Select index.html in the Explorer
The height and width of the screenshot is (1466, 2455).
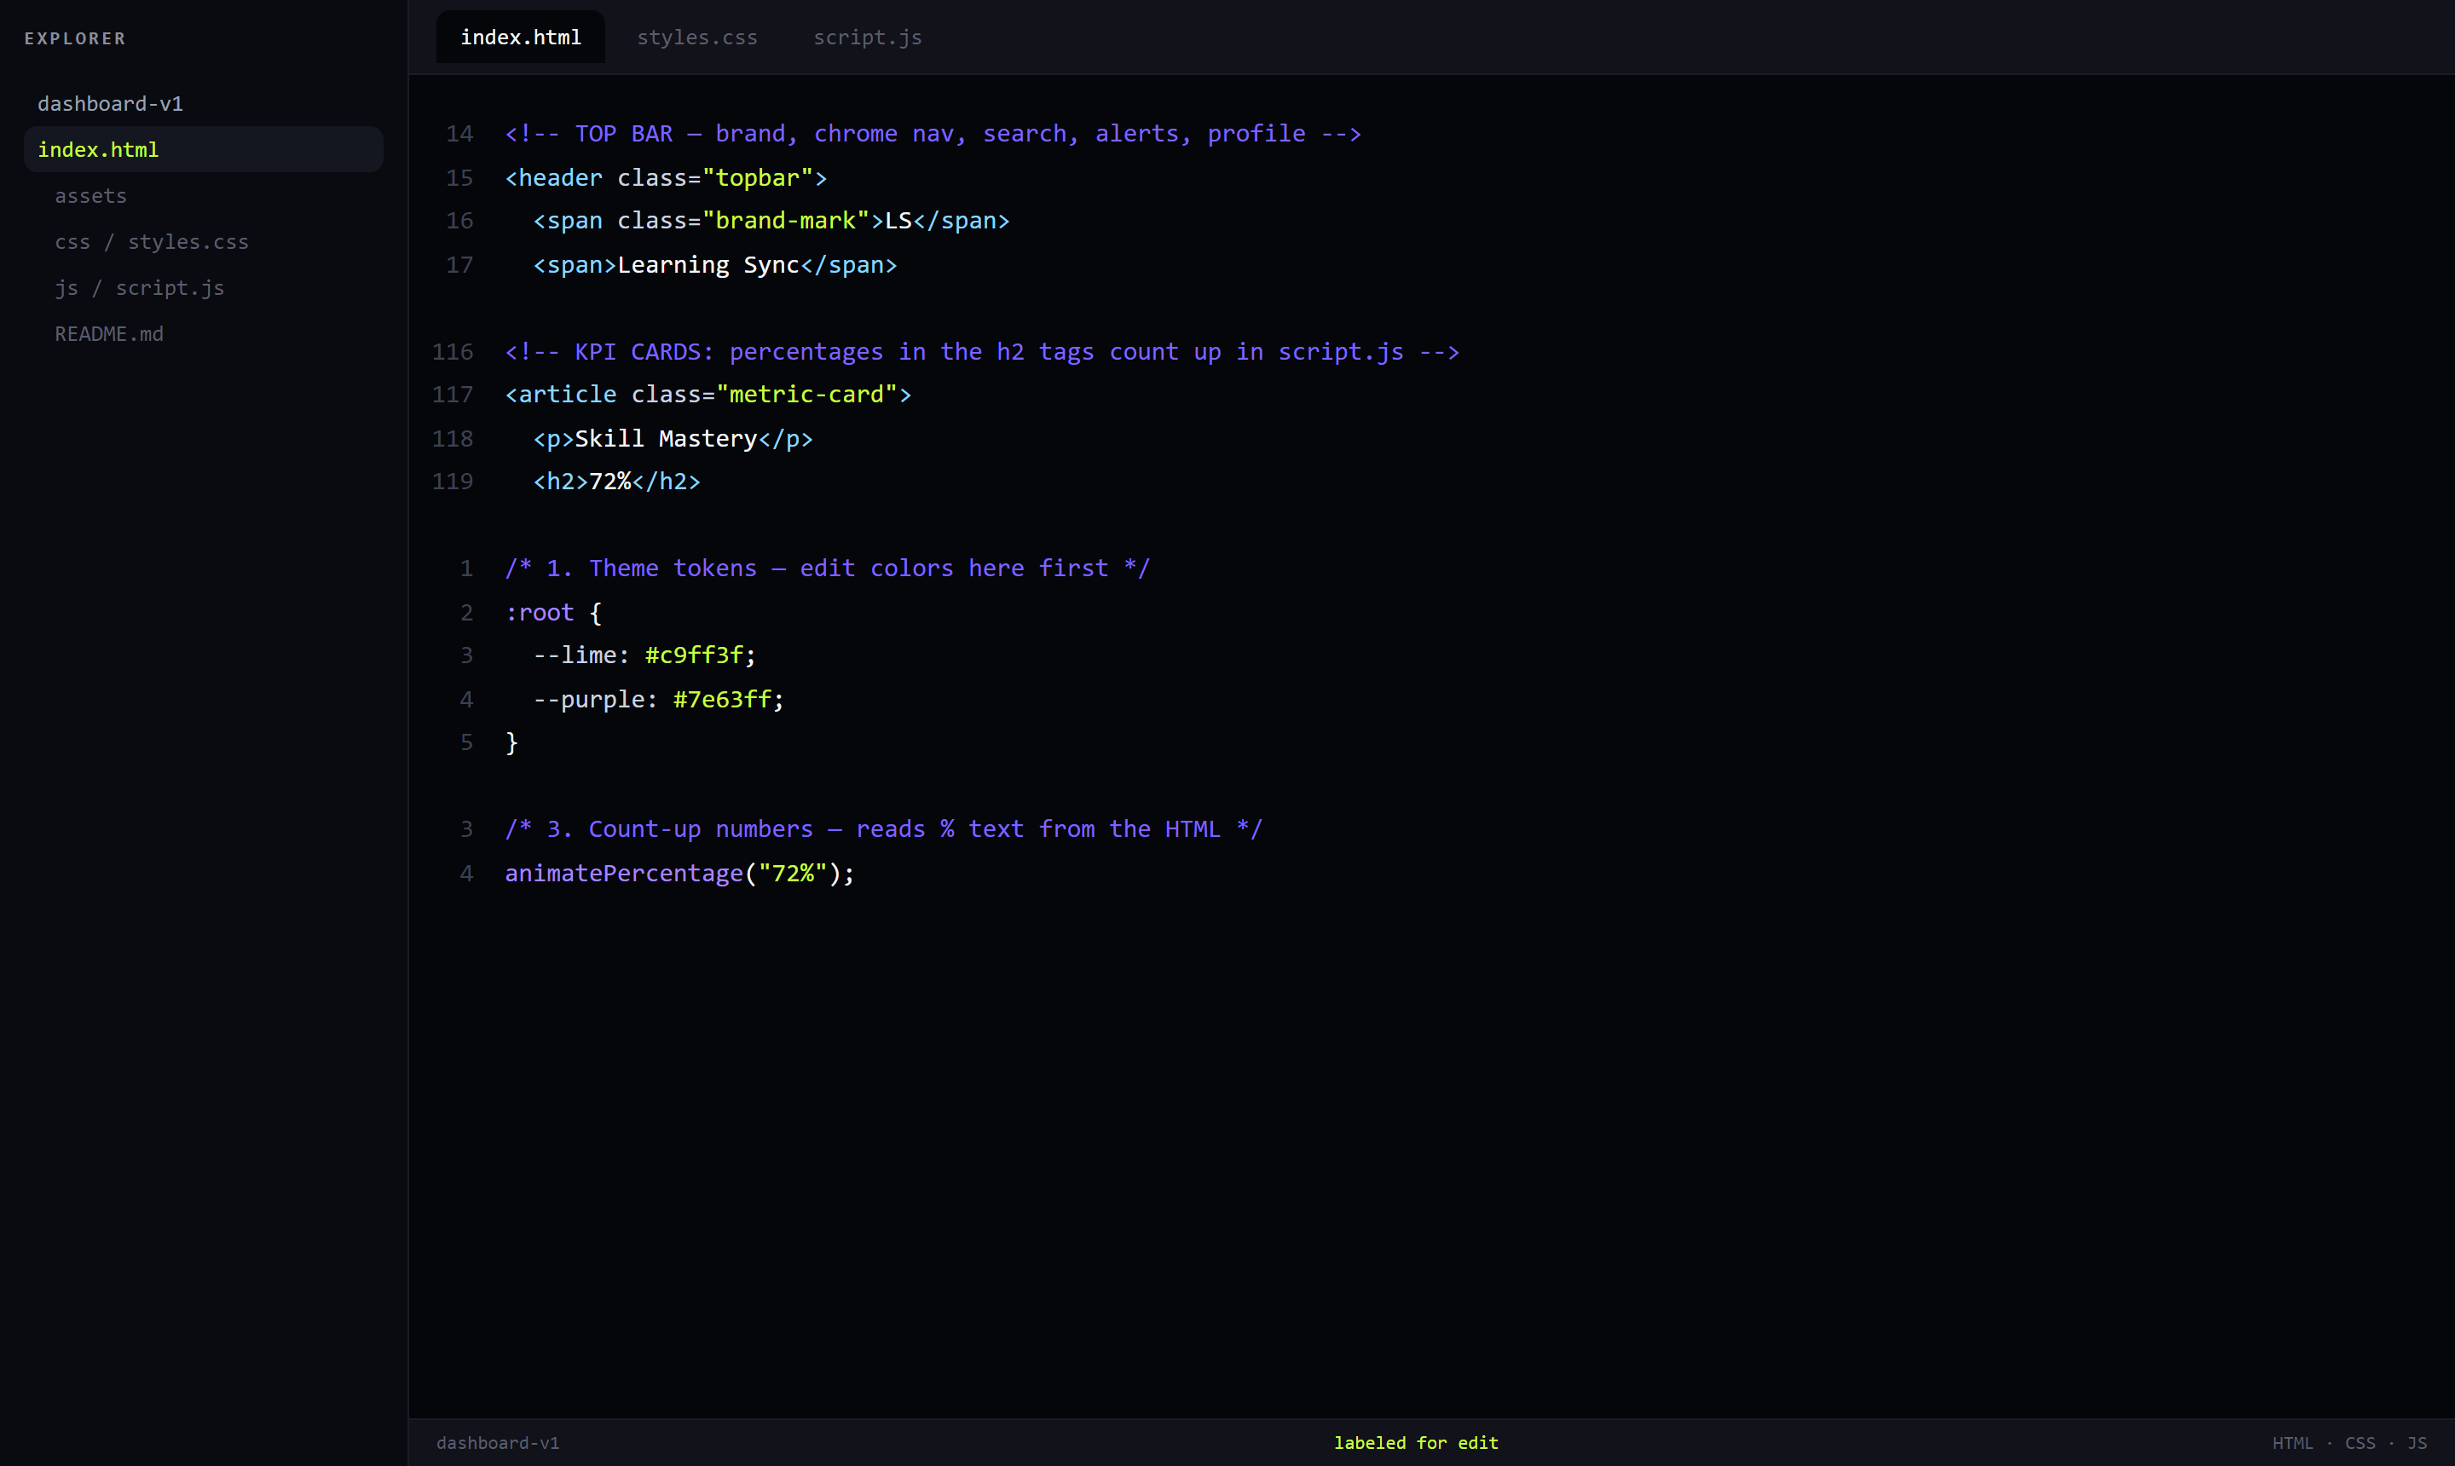204,149
